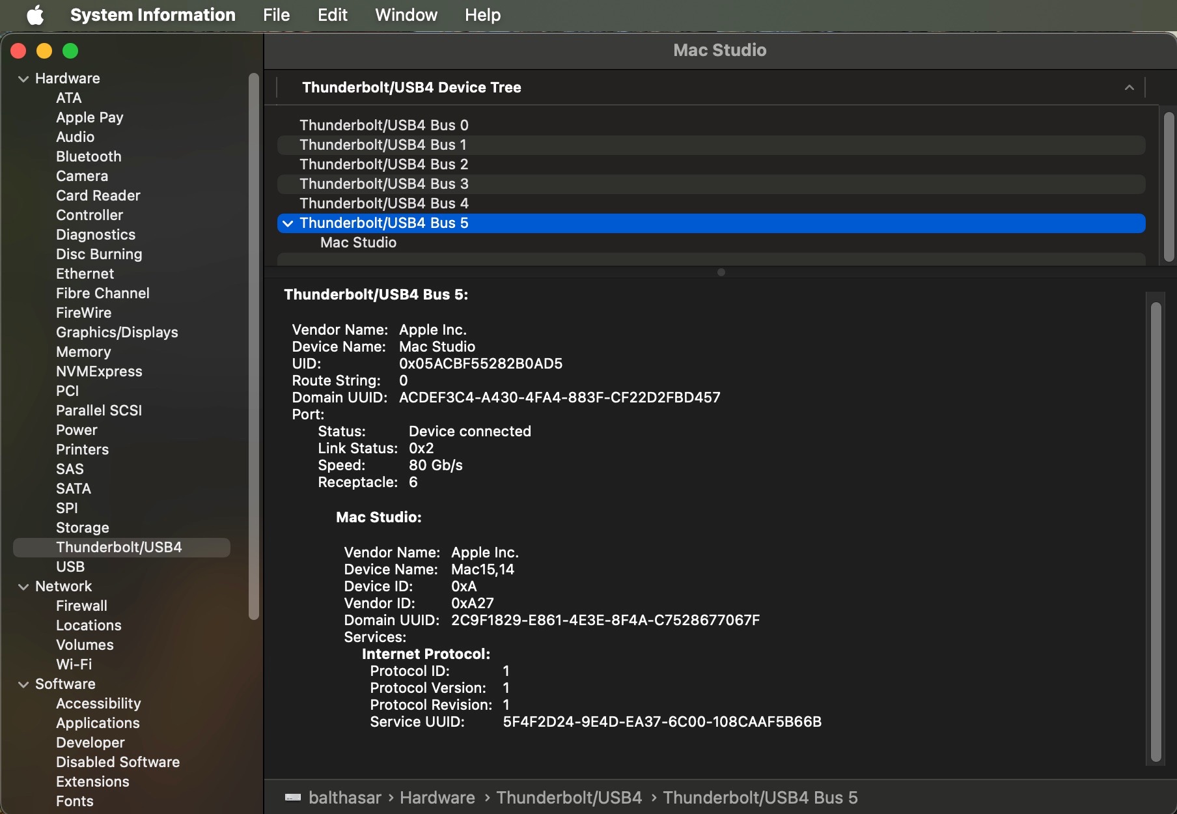Select Disabled Software in the sidebar
1177x814 pixels.
click(x=118, y=762)
